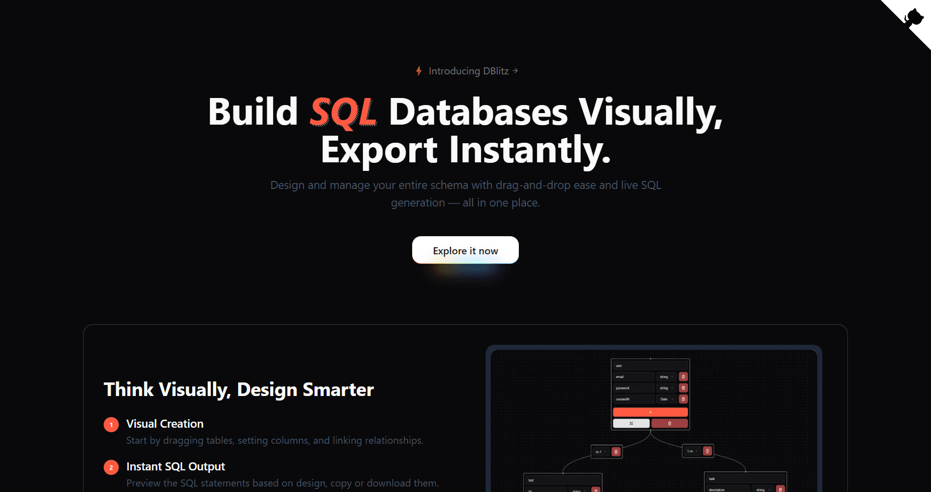
Task: Click the lightning bolt icon beside Introducing DBlitz
Action: point(419,71)
